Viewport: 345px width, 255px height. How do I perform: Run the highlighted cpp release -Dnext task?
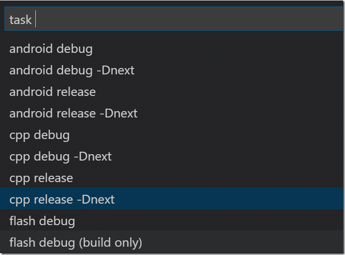pyautogui.click(x=172, y=199)
